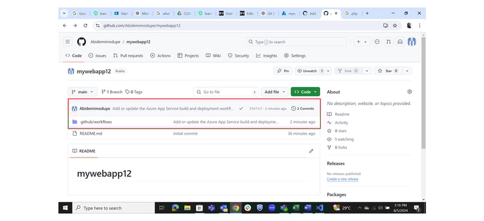Switch to the Pull requests tab
484x221 pixels.
(x=128, y=56)
